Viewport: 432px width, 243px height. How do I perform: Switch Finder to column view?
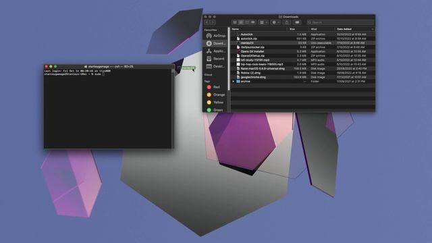[247, 22]
